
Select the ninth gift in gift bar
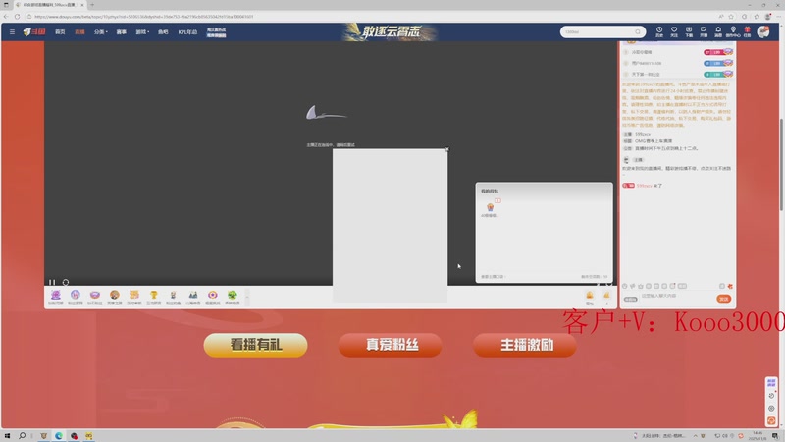(213, 298)
